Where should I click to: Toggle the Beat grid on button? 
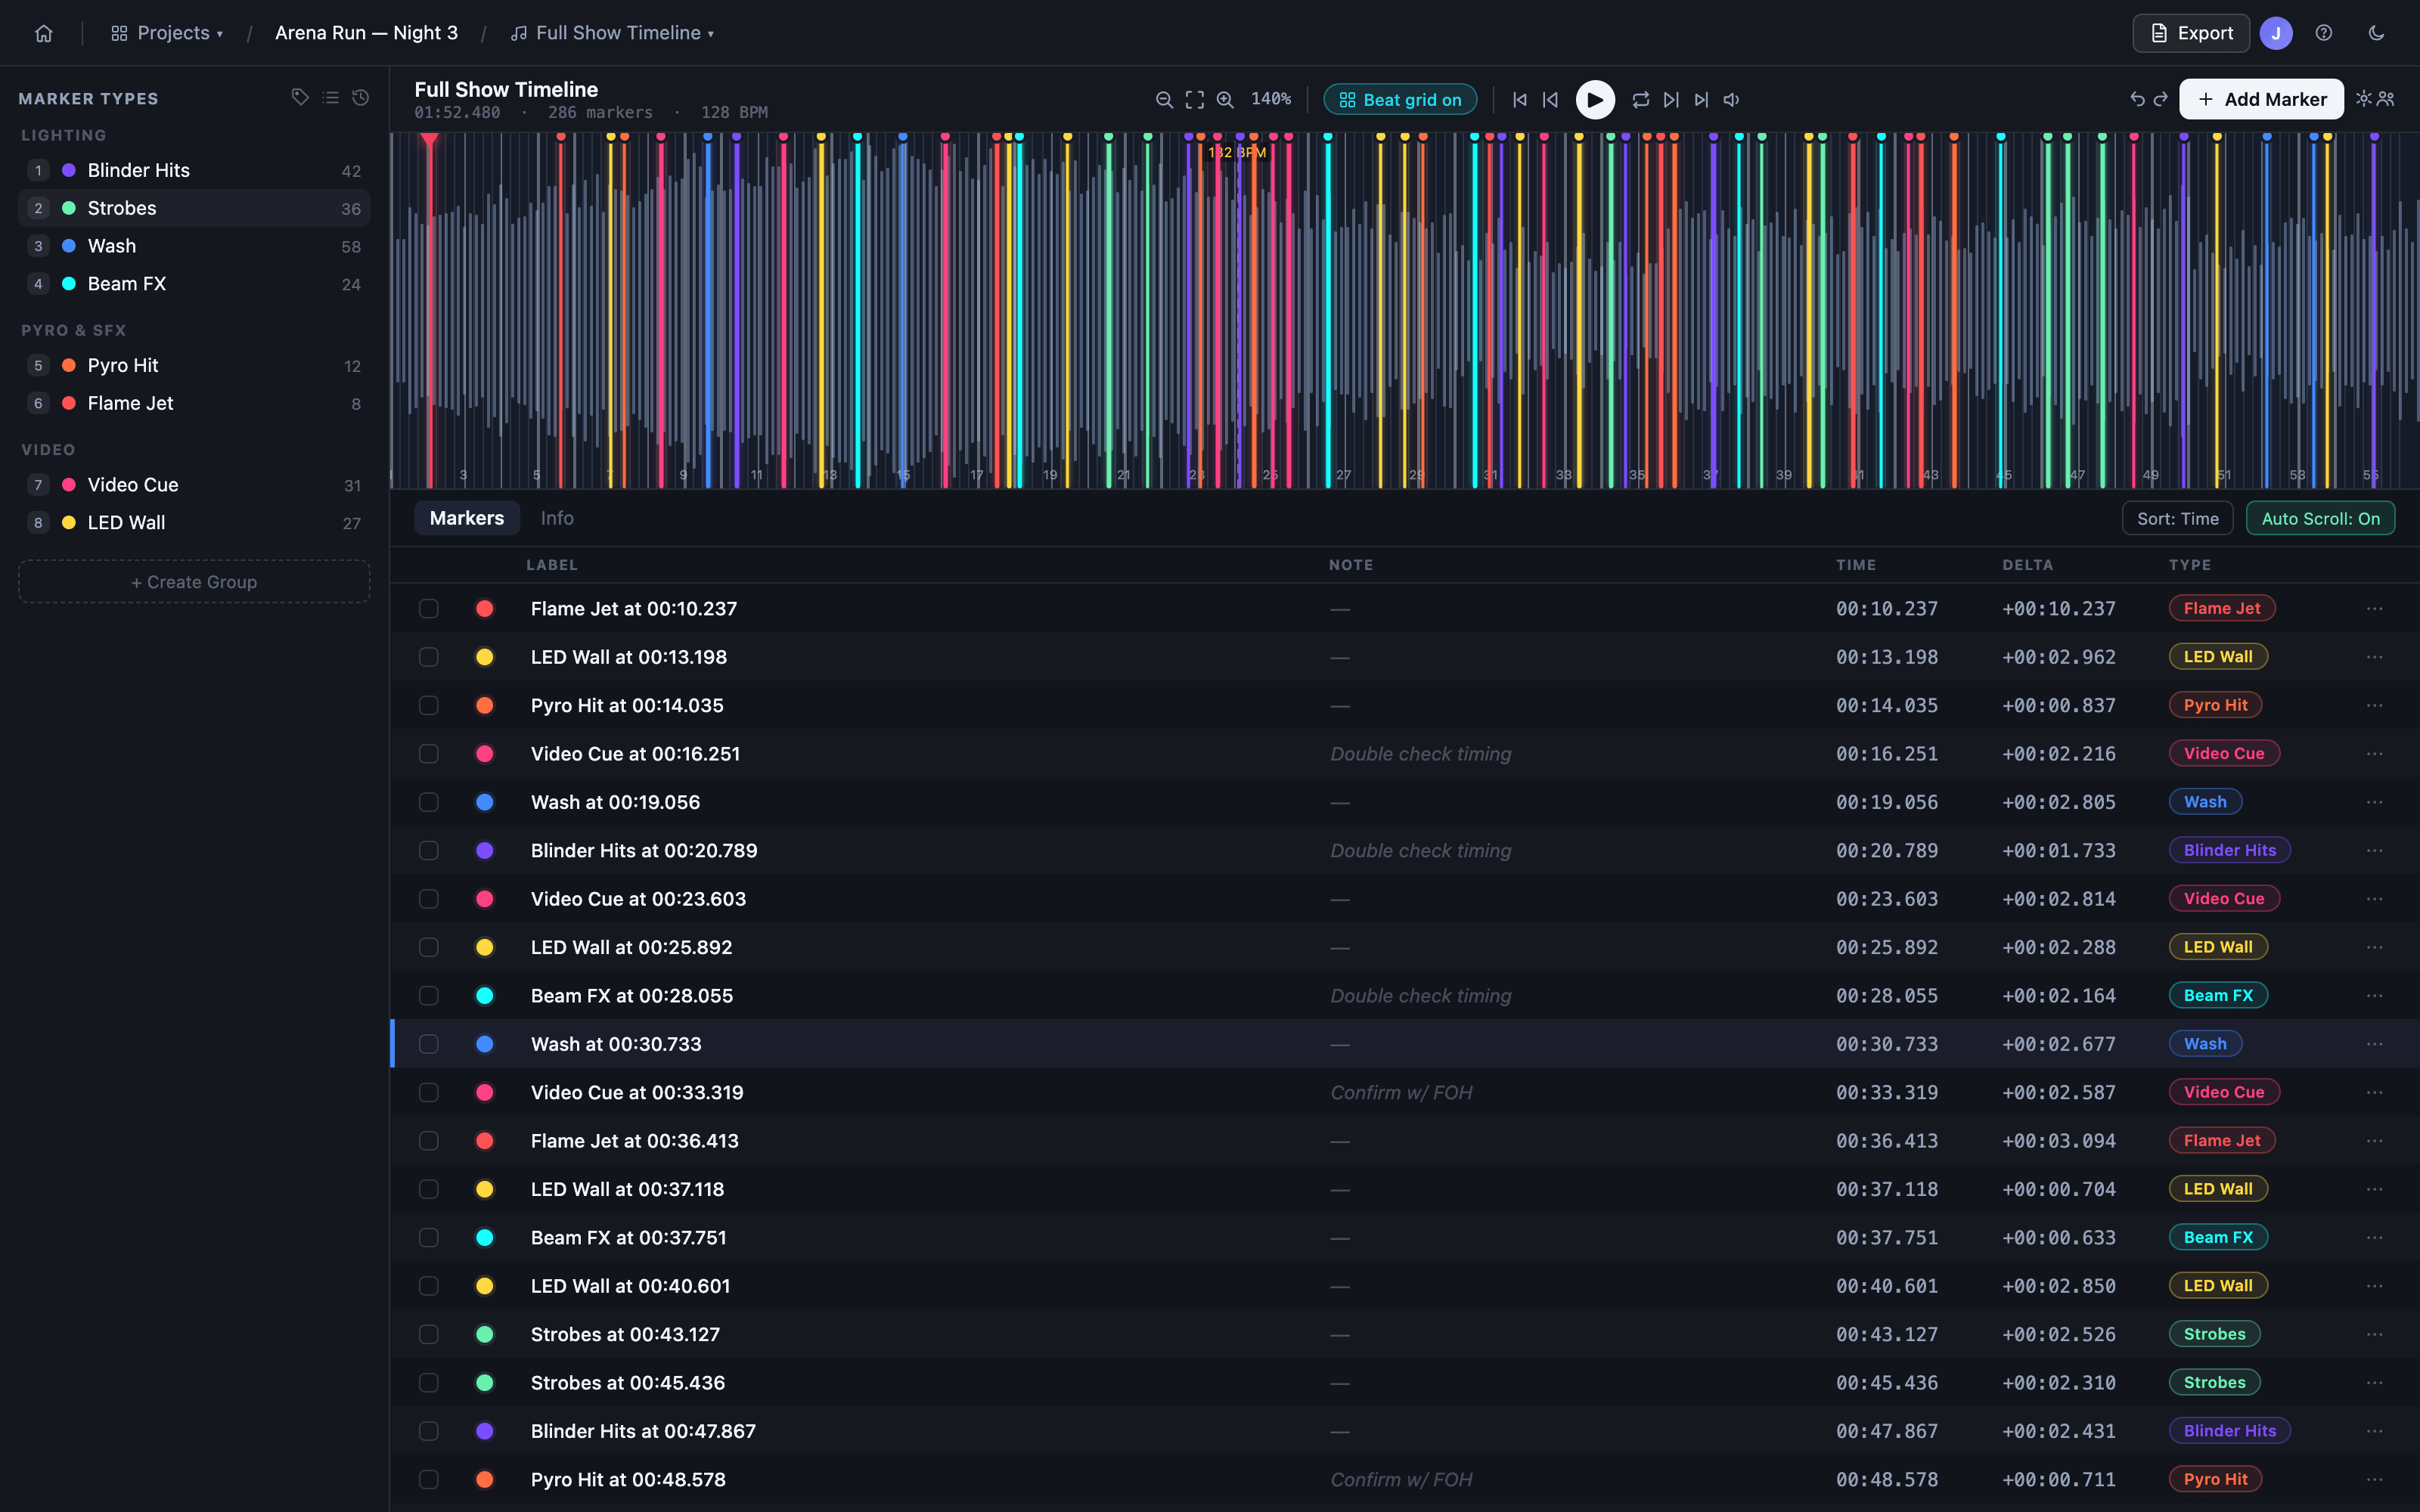pyautogui.click(x=1400, y=99)
